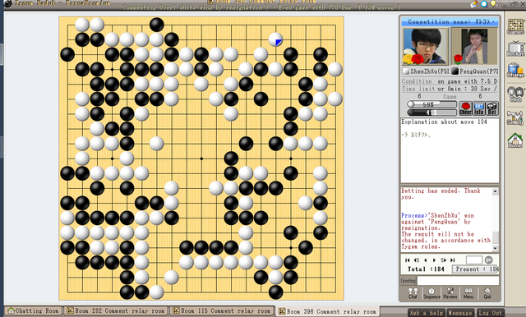Open the Chat icon in the bottom panel

(413, 293)
